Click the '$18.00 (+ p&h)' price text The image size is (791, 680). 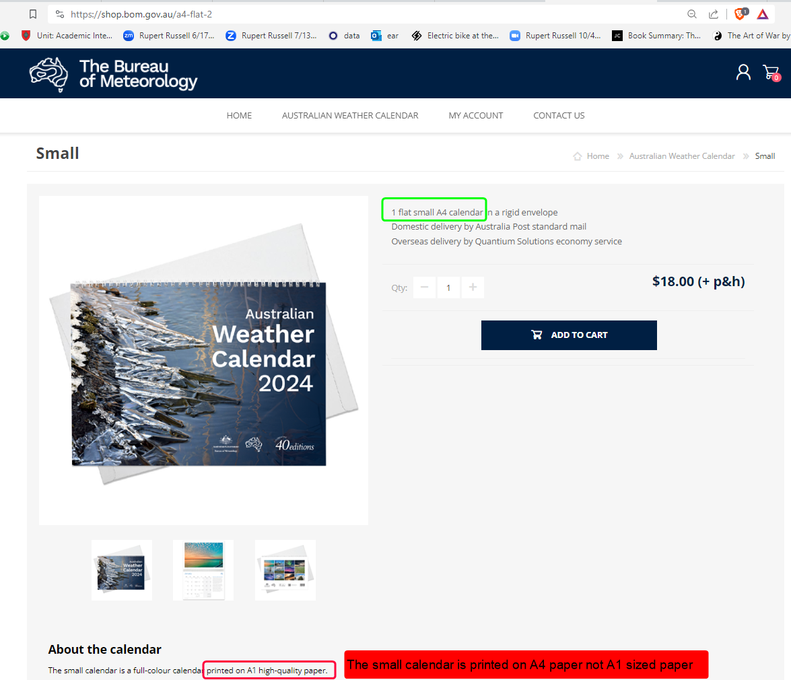pyautogui.click(x=698, y=281)
